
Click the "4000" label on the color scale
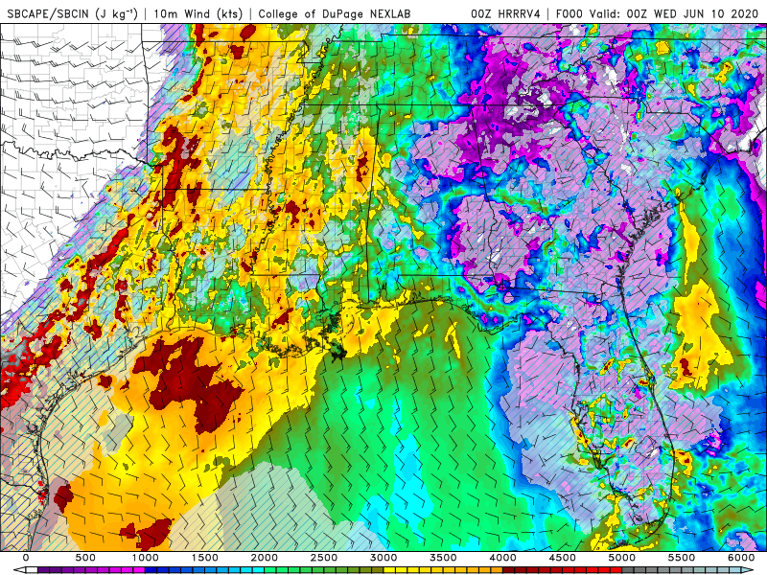[x=502, y=558]
